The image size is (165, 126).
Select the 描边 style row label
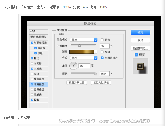36,58
